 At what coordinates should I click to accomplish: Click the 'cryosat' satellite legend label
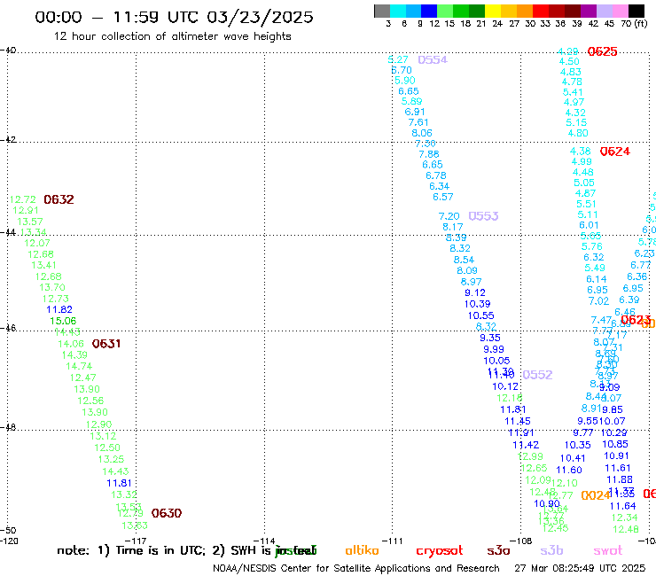click(440, 551)
